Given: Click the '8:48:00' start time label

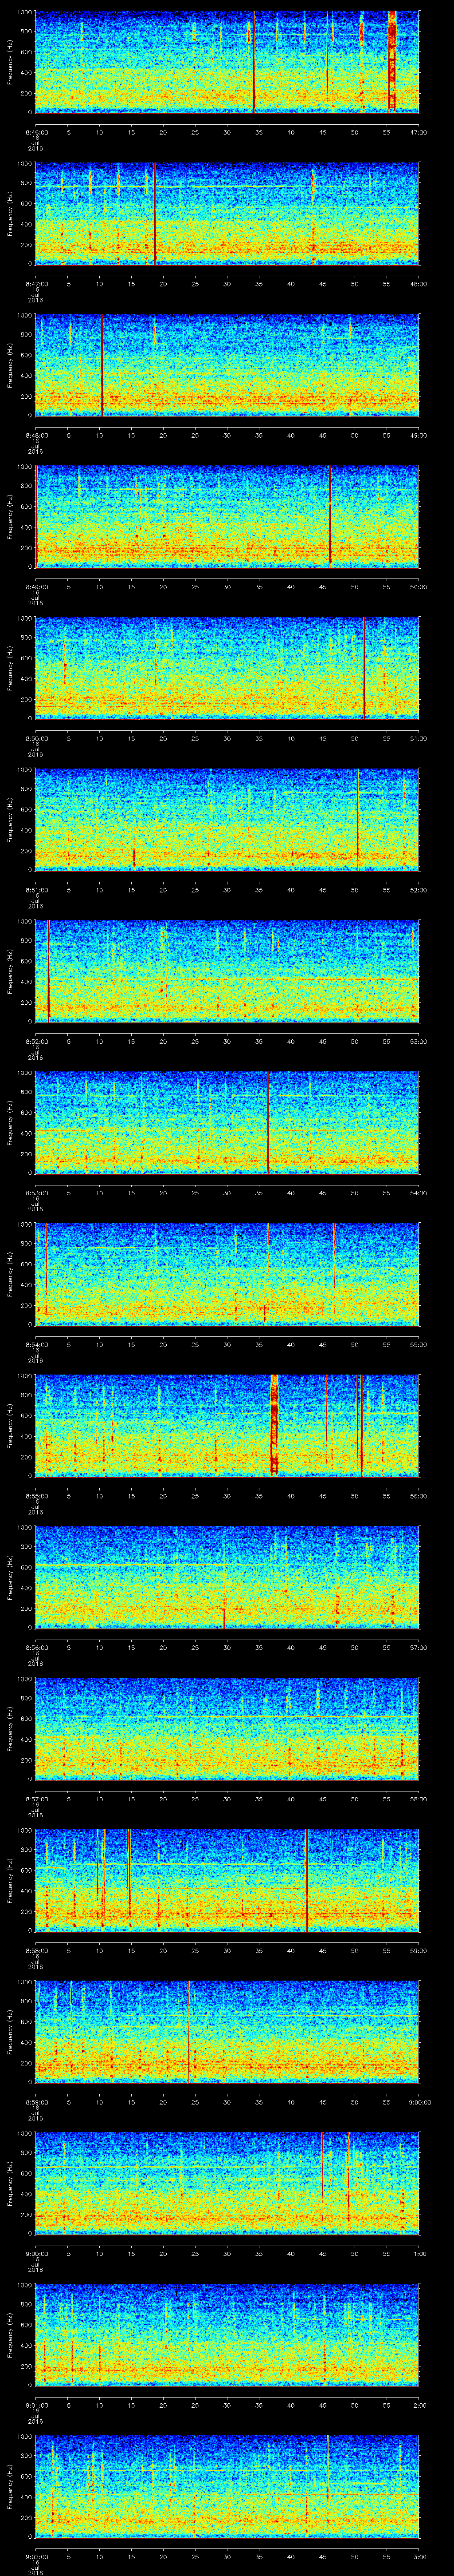Looking at the screenshot, I should click(36, 436).
